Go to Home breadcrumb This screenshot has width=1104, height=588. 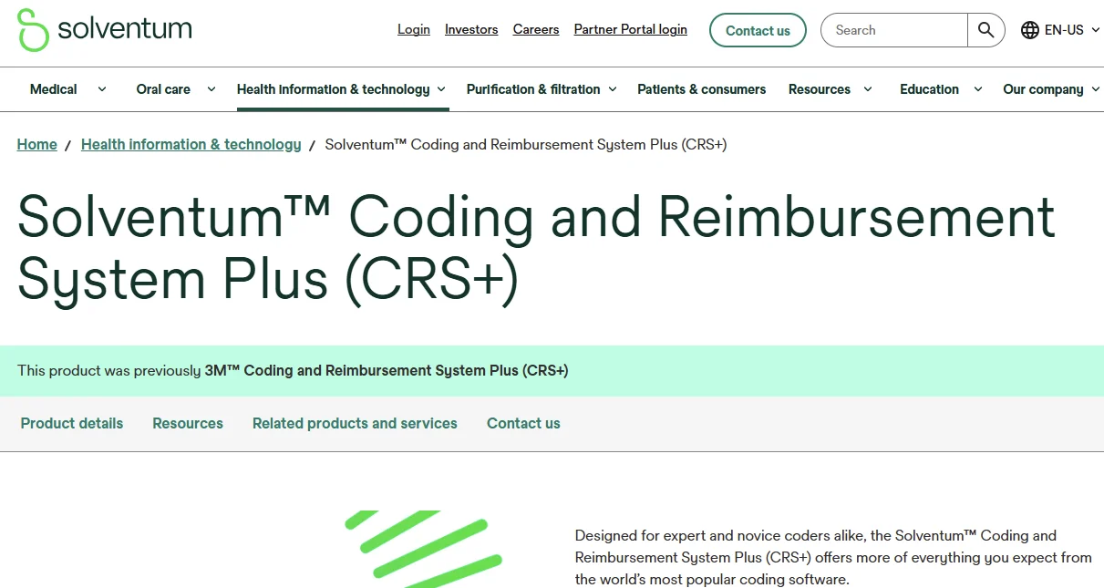37,144
